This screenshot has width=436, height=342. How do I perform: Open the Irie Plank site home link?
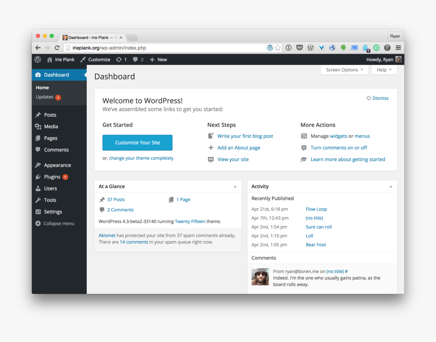[61, 59]
